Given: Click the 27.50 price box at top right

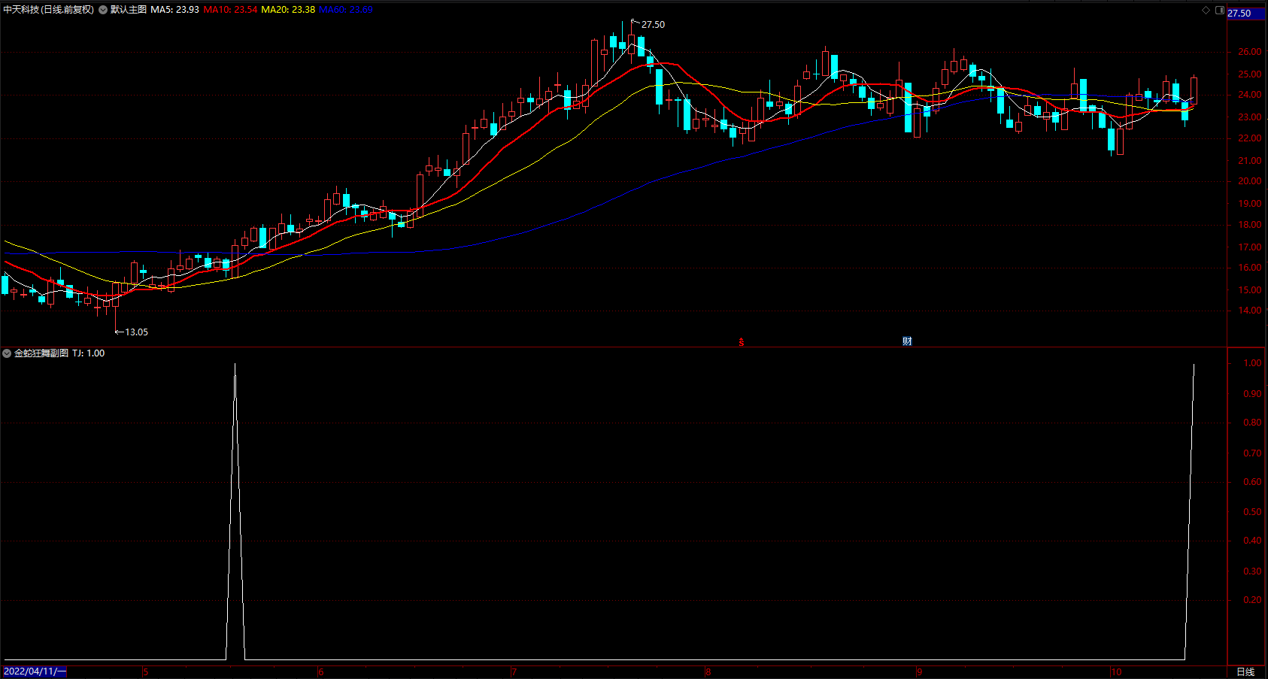Looking at the screenshot, I should pyautogui.click(x=1247, y=14).
